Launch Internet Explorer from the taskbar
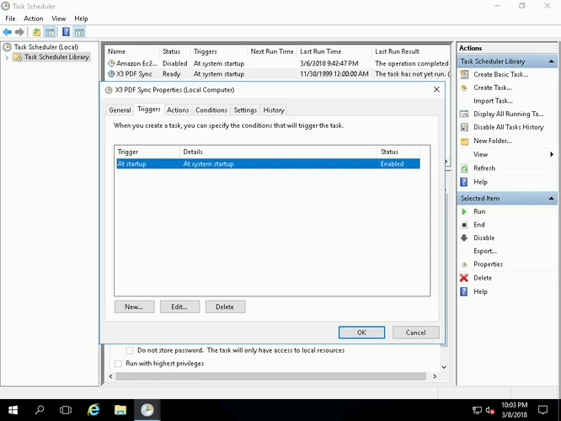The width and height of the screenshot is (561, 421). (93, 410)
